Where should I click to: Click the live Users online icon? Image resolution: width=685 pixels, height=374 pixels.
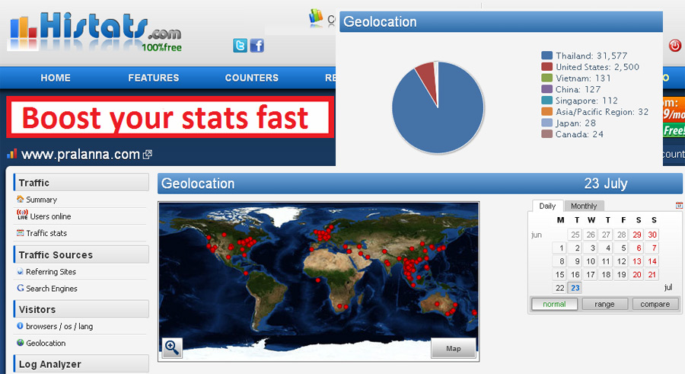click(x=22, y=215)
